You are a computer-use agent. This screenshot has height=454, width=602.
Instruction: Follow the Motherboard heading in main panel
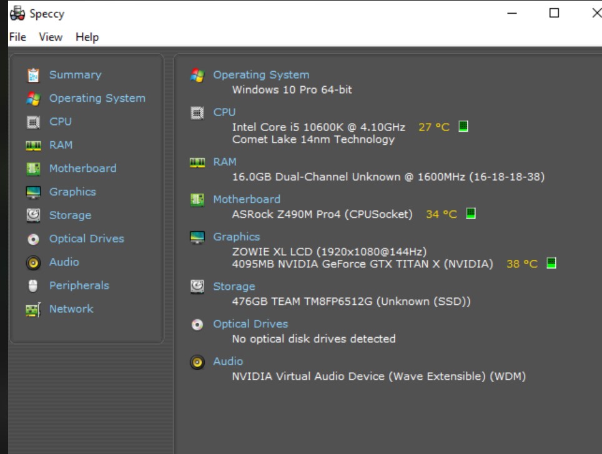[247, 199]
